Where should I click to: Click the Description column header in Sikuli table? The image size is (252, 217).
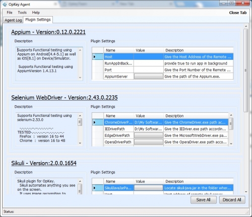[x=198, y=181]
